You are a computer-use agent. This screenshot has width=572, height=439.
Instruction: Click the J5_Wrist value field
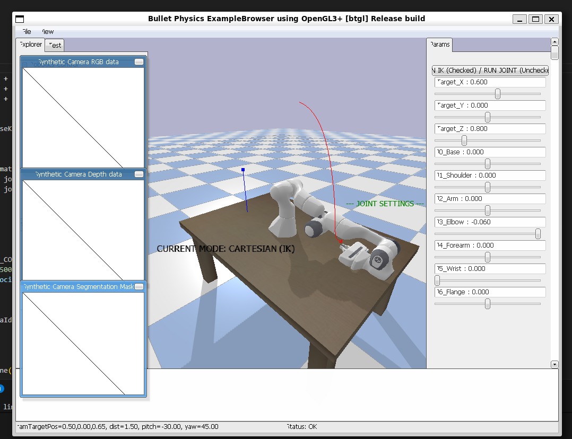pos(490,269)
